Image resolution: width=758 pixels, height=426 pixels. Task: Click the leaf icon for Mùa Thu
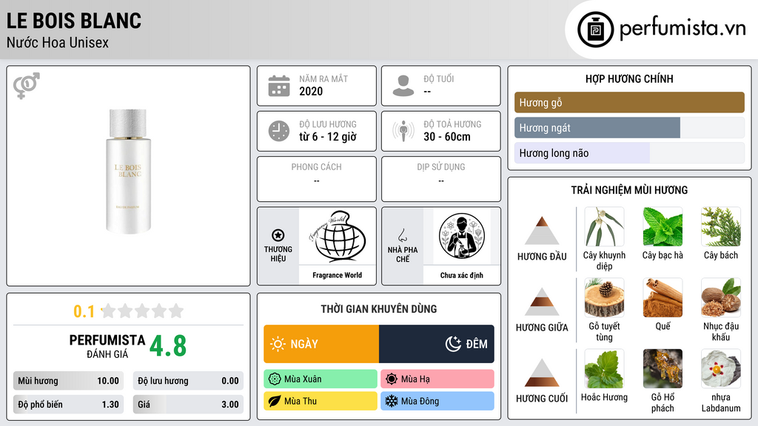tap(275, 401)
